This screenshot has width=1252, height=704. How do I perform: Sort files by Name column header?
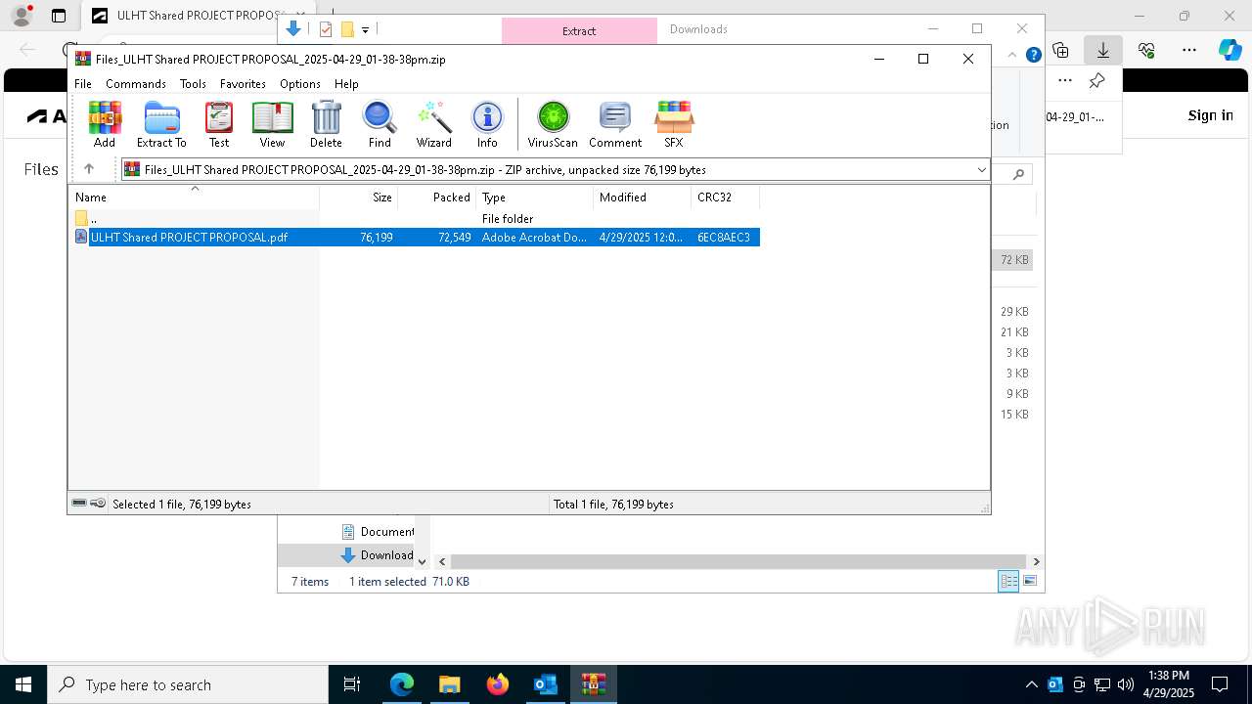click(x=194, y=198)
